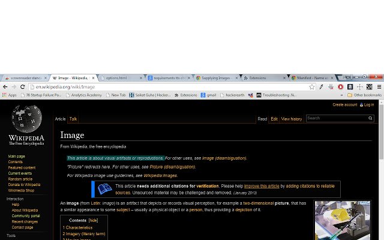Go back with the browser back arrow
This screenshot has height=240, width=384.
pos(5,87)
